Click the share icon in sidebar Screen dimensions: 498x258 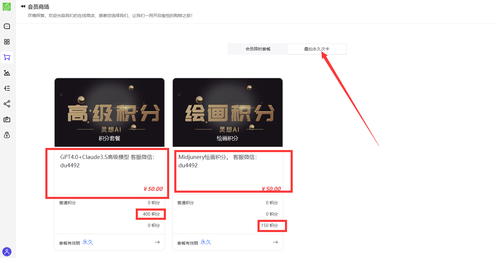click(7, 104)
